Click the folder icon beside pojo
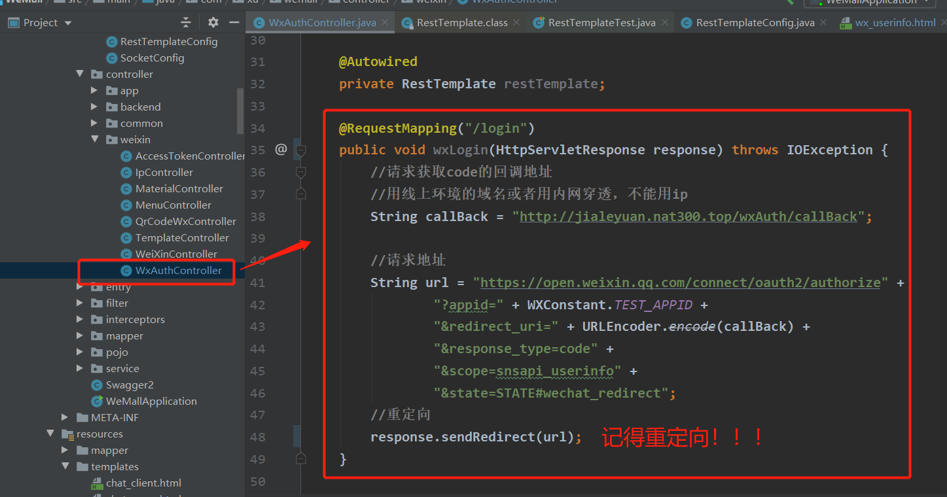 (x=96, y=352)
